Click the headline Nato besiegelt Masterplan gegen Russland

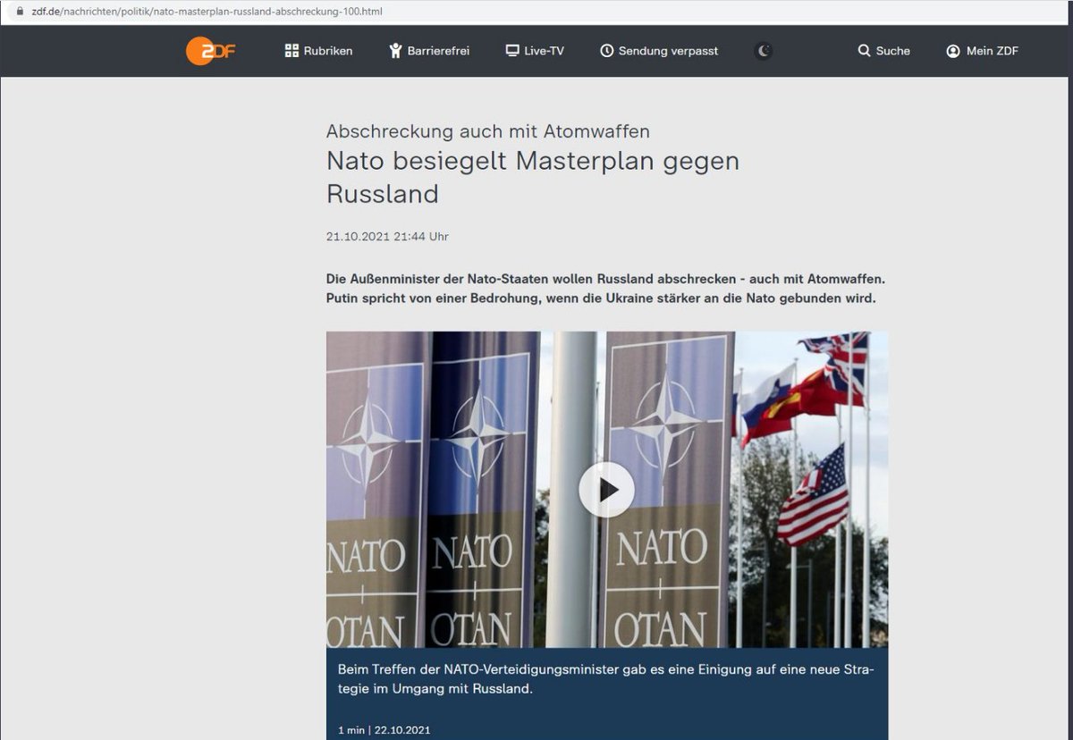pos(533,177)
